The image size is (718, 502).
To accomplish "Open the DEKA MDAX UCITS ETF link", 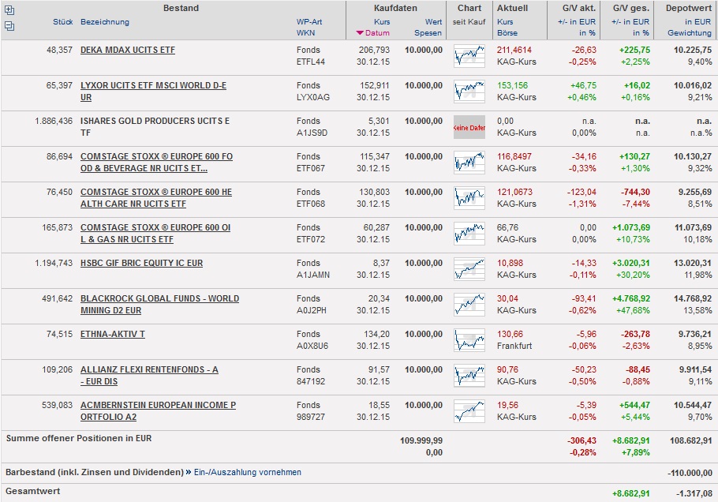I will point(128,50).
